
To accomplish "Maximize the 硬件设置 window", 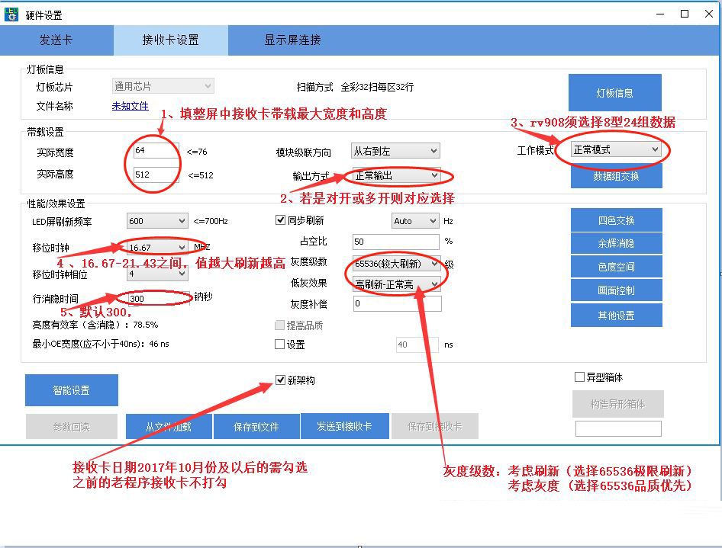I will 685,14.
